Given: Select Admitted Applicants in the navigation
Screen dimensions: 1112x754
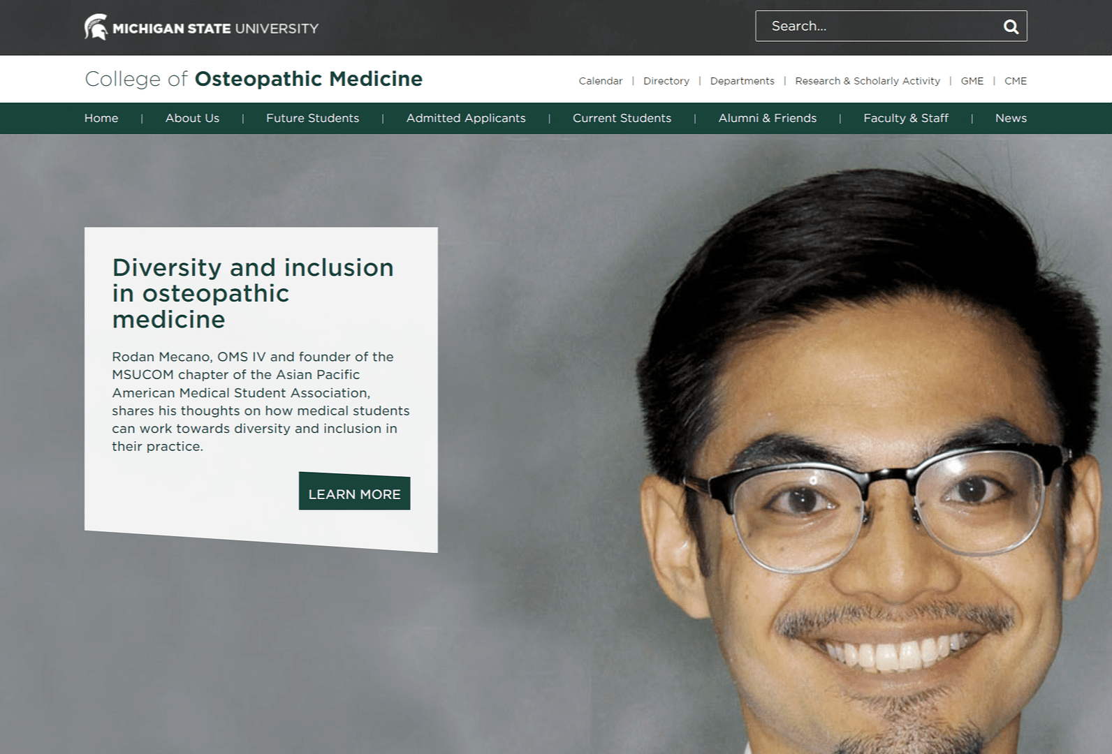Looking at the screenshot, I should (466, 118).
